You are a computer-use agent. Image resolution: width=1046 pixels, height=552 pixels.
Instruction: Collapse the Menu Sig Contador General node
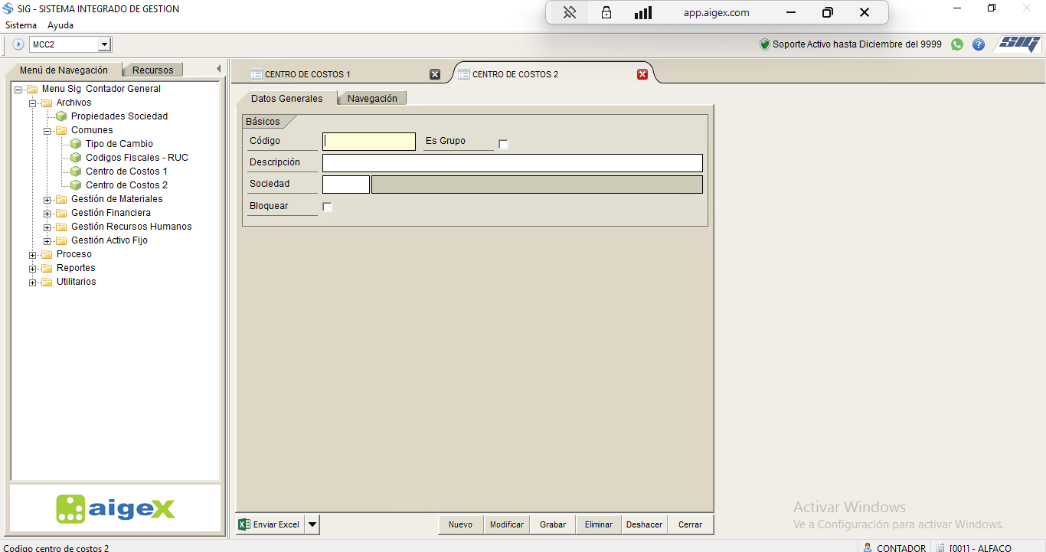click(x=18, y=90)
